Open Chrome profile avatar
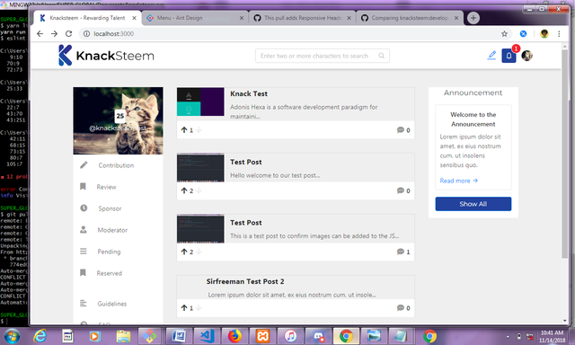 coord(544,34)
